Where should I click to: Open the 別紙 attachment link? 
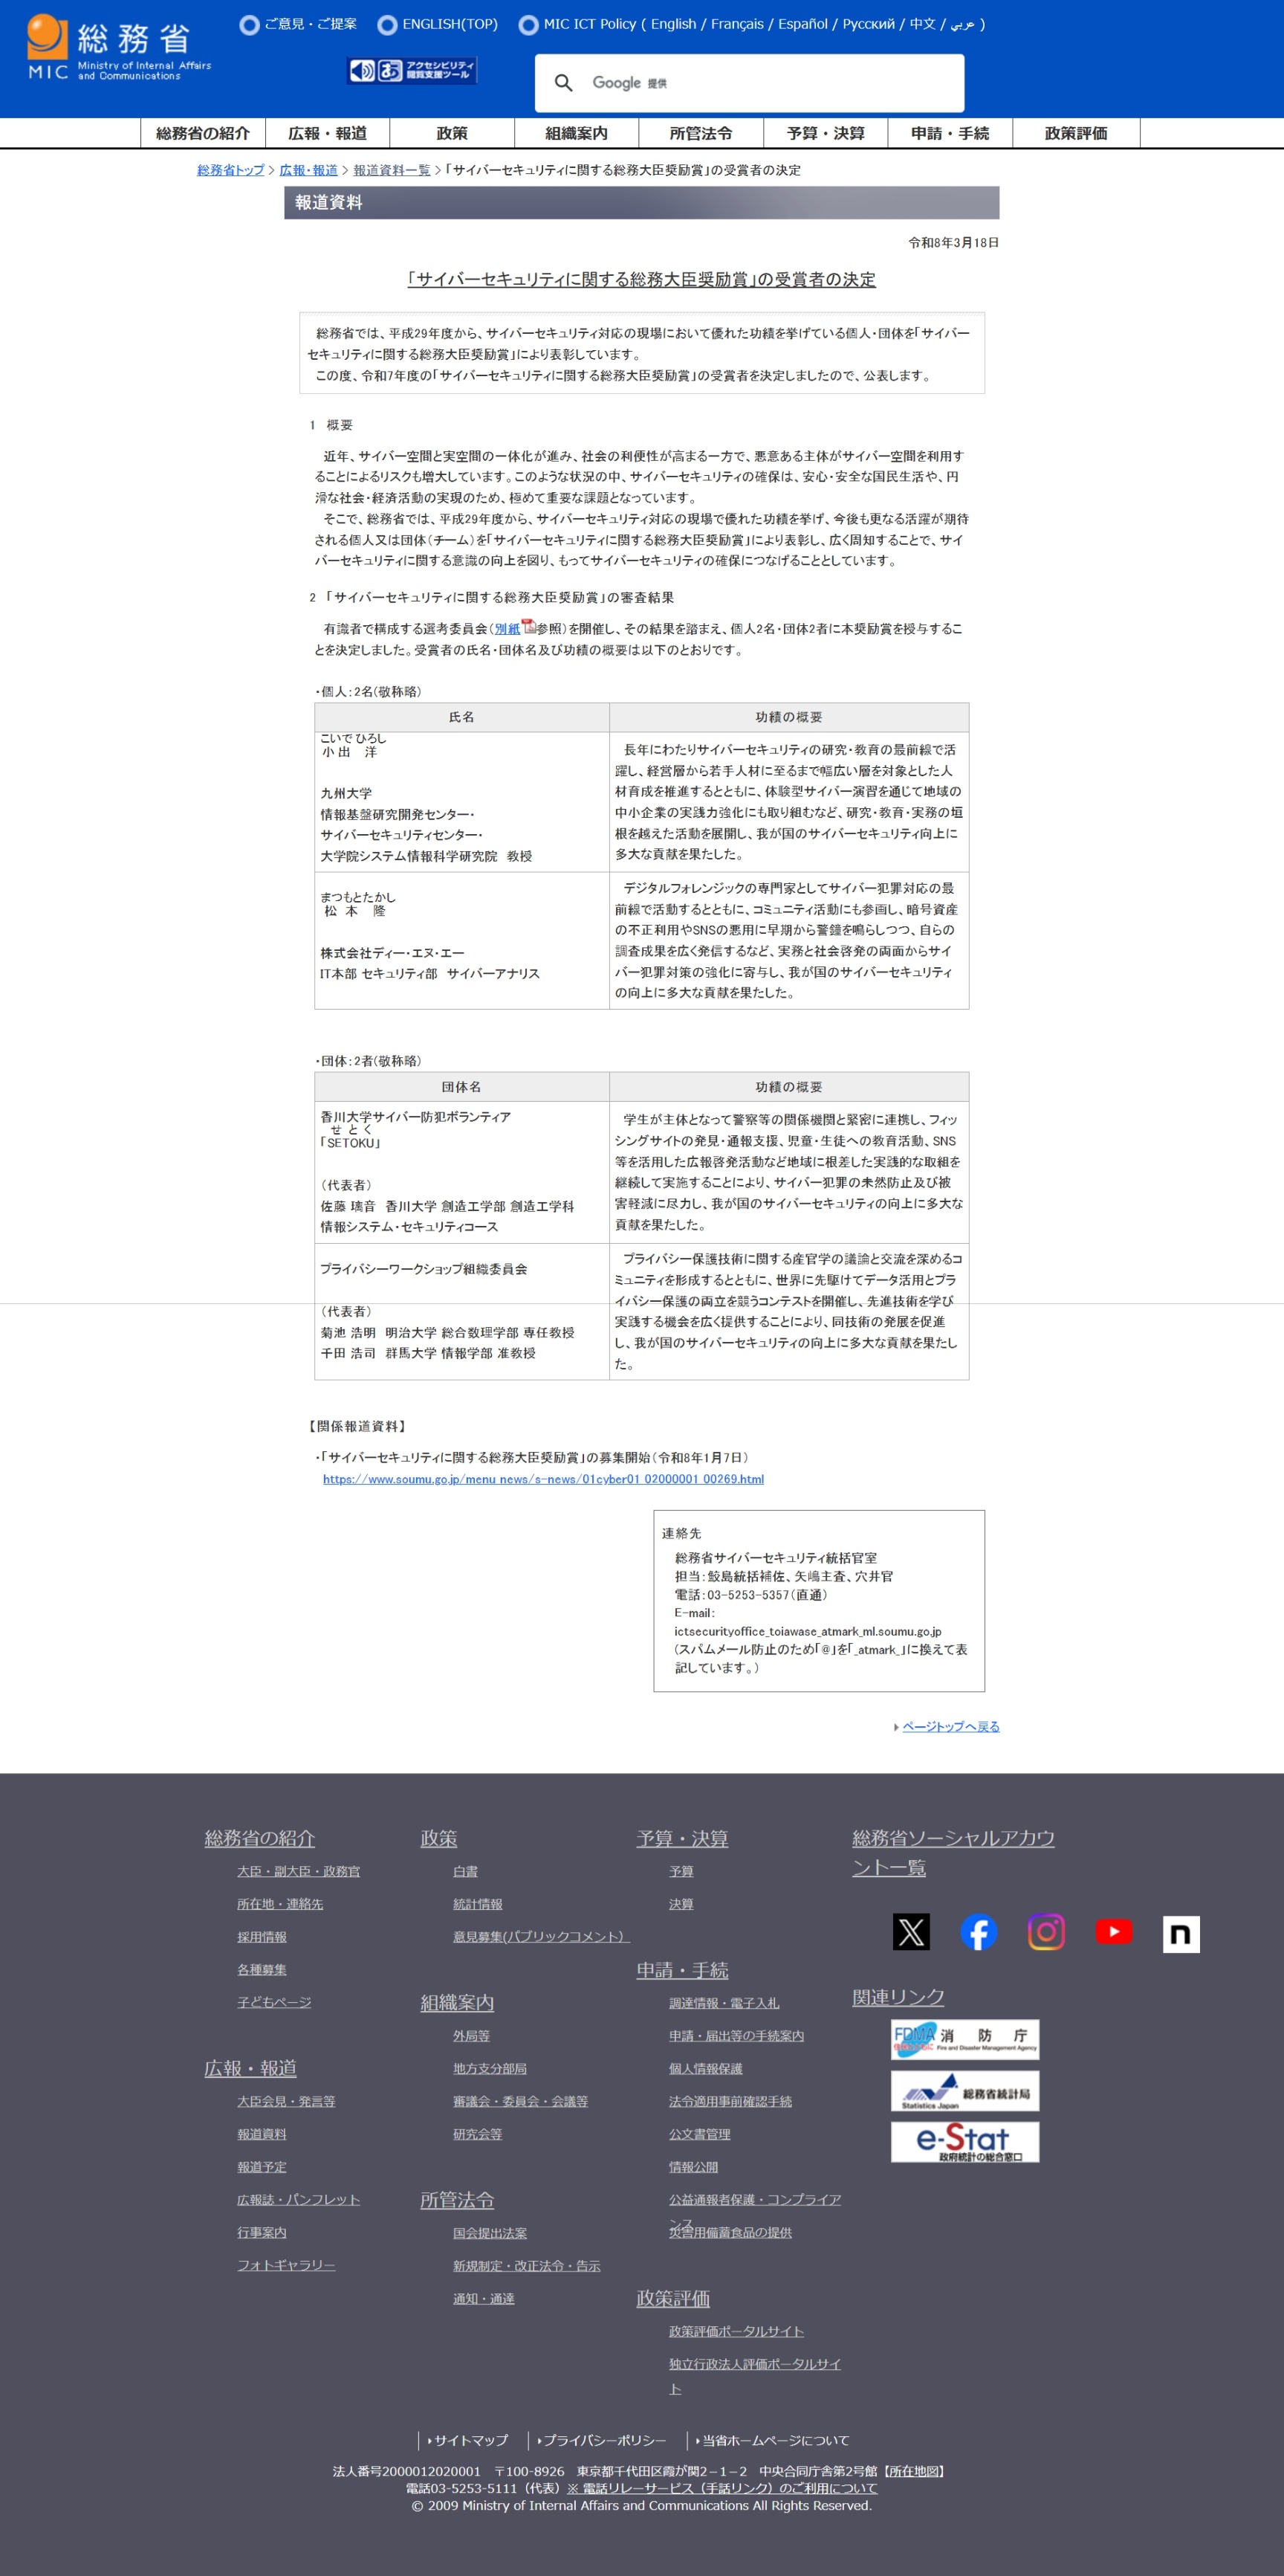pos(507,629)
